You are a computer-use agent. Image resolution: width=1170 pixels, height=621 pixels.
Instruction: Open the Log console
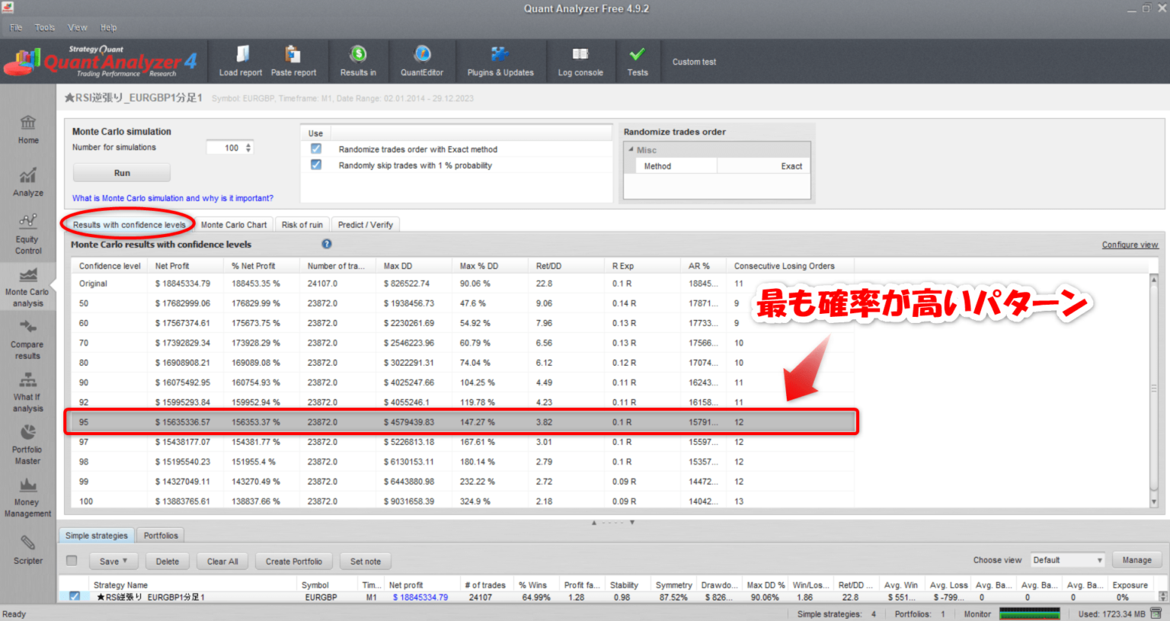580,60
